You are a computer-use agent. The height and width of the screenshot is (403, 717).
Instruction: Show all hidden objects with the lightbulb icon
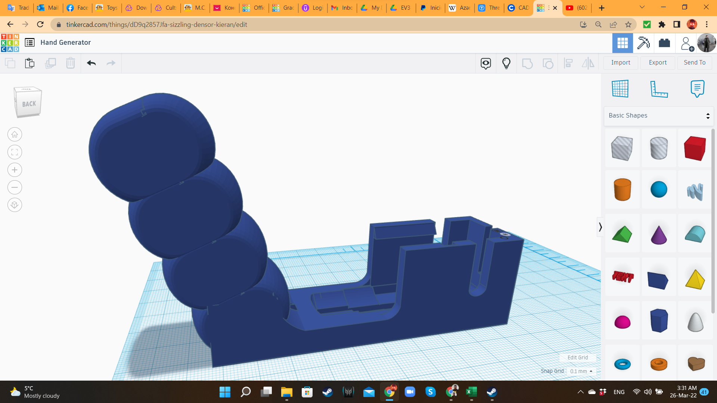(506, 63)
